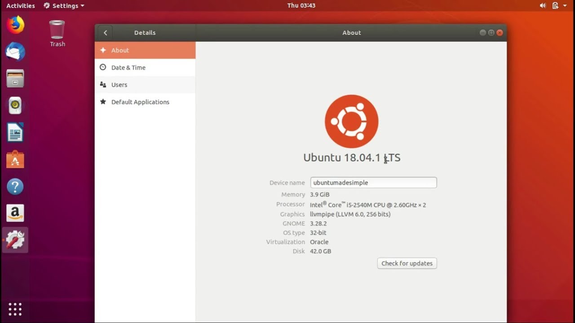Click the 42.0 GB disk value

pos(321,251)
